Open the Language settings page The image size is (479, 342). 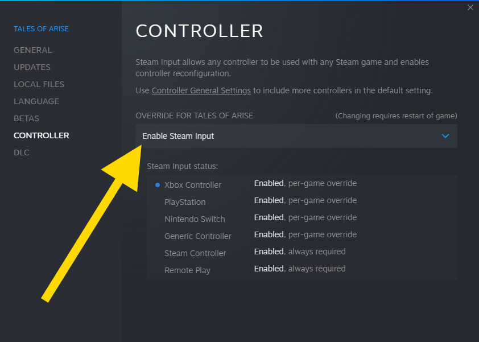36,101
